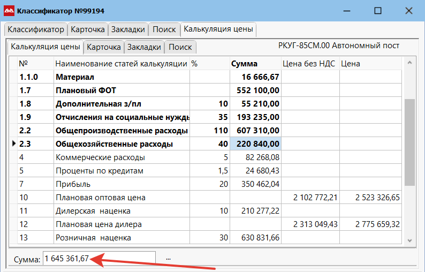Viewport: 425px width, 272px height.
Task: Maximize the Классификатор window
Action: (x=378, y=11)
